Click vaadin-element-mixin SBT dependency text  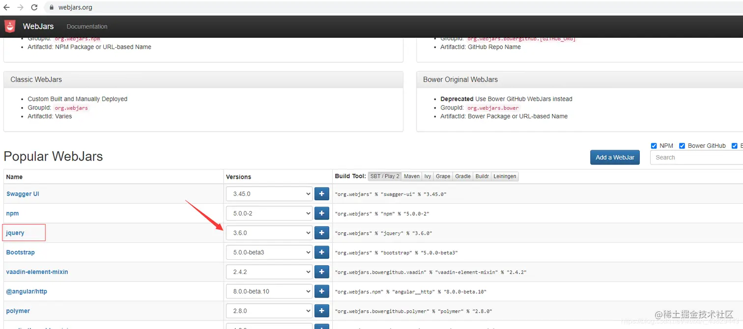click(x=430, y=272)
